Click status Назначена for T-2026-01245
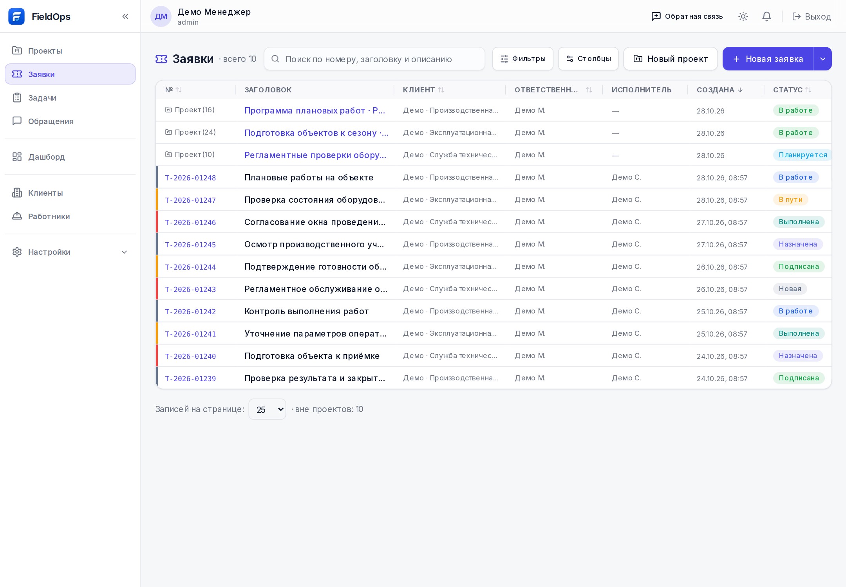Image resolution: width=846 pixels, height=587 pixels. click(798, 244)
